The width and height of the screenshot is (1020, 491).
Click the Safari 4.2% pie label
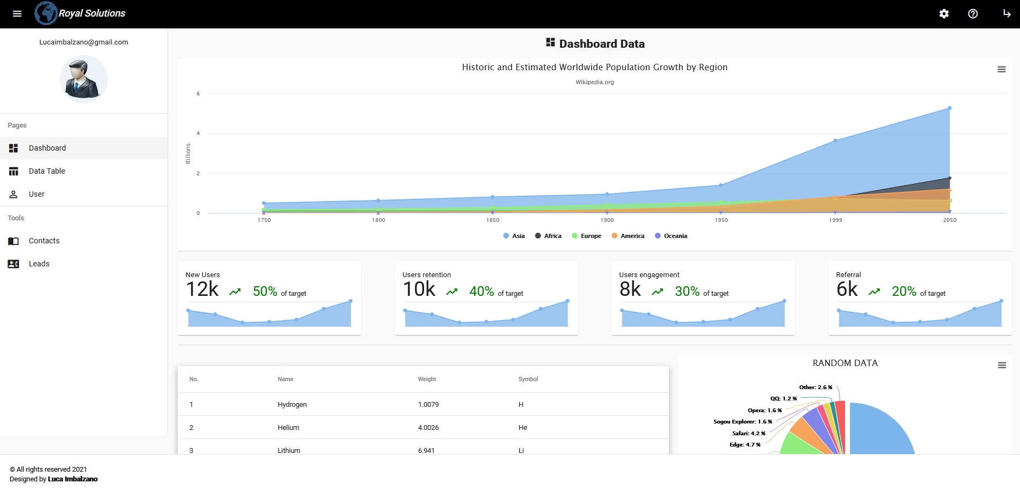(749, 434)
